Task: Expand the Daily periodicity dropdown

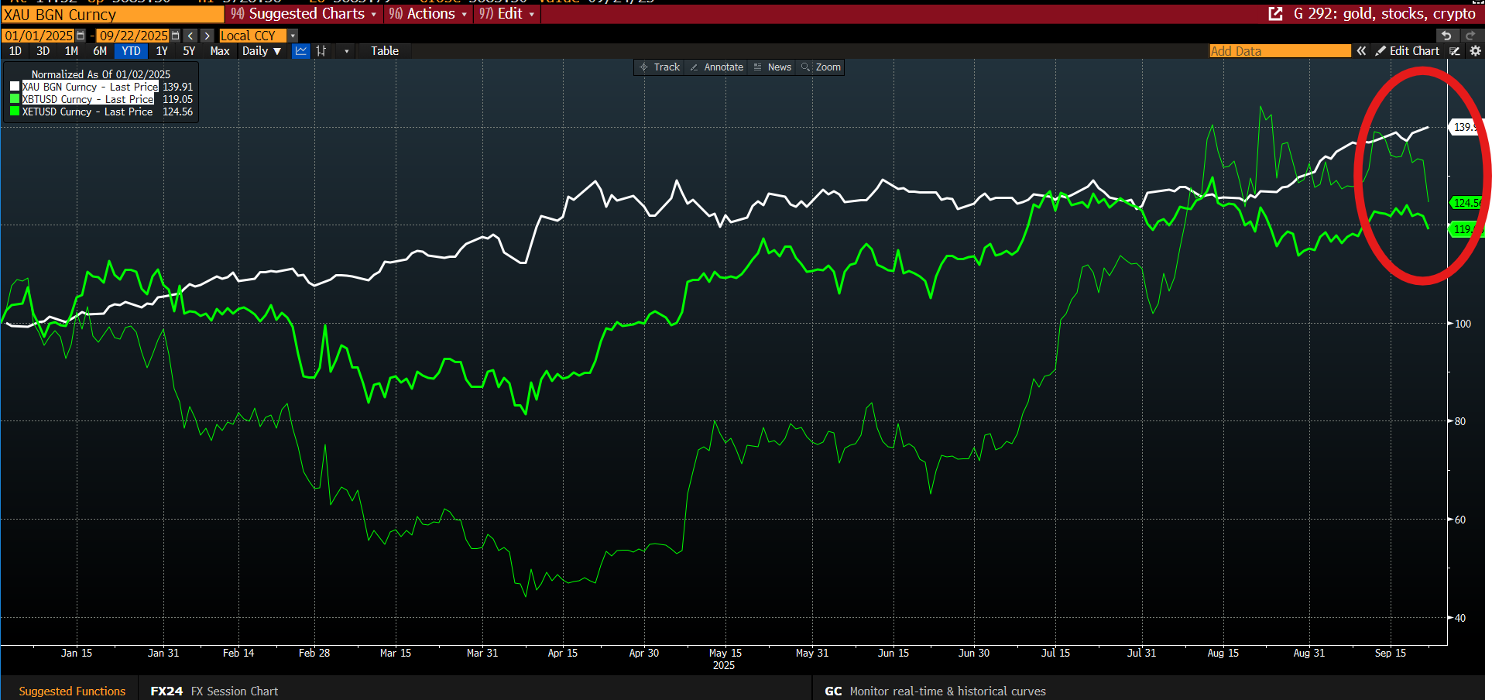Action: coord(262,51)
